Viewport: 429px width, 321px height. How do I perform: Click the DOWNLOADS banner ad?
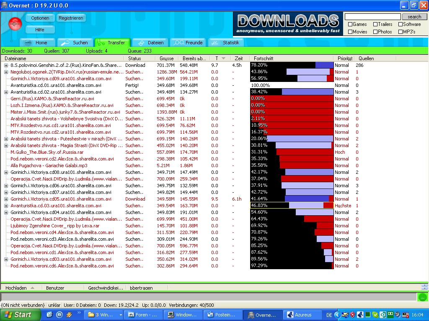click(288, 24)
